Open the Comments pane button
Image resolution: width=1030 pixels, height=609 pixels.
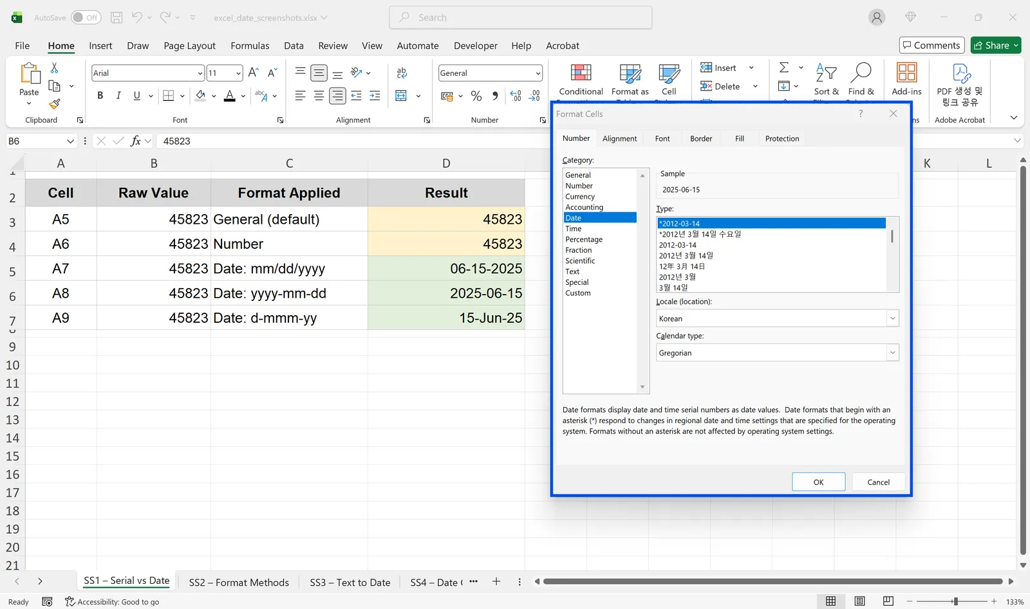click(932, 45)
